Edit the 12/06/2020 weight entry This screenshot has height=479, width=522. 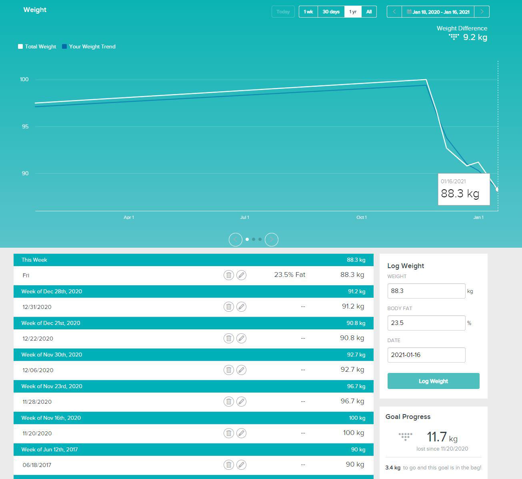pos(241,370)
